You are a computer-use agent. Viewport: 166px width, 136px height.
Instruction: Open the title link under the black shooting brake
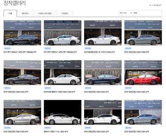20,52
